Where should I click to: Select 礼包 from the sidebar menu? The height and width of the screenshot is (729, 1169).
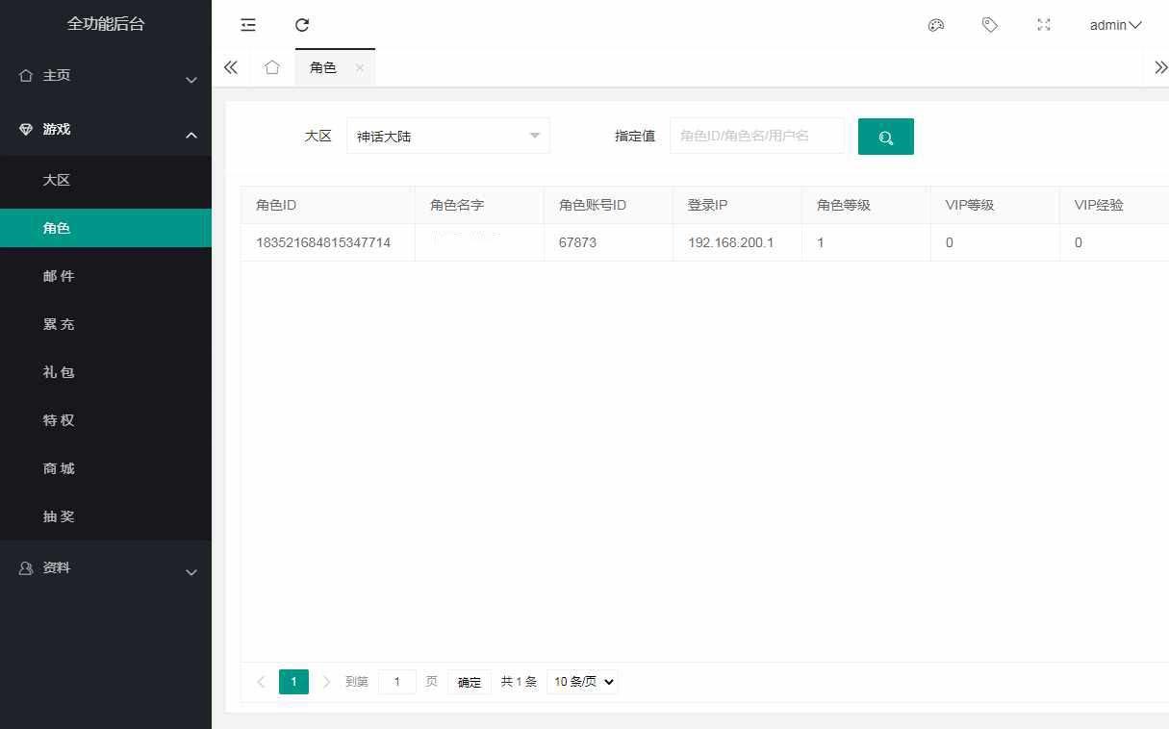[59, 372]
